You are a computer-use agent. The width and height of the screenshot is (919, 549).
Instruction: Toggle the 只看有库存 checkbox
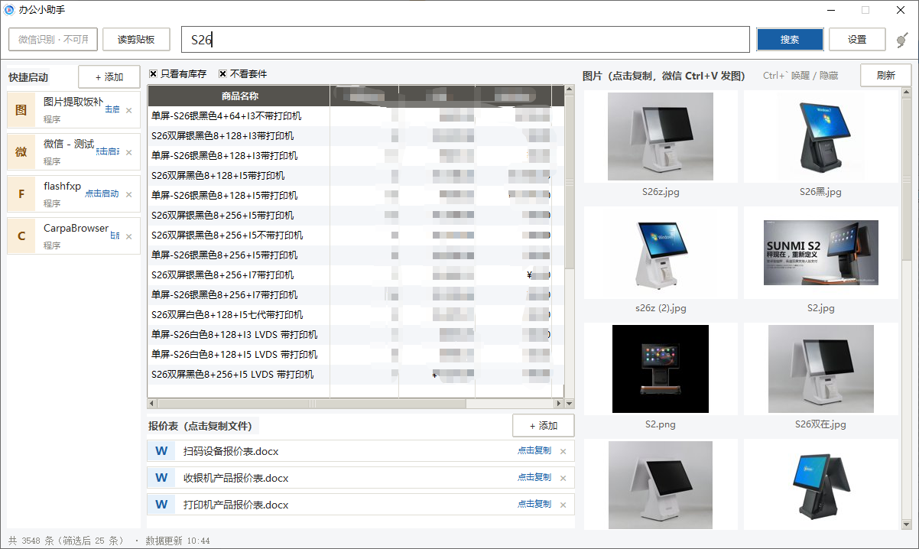coord(153,74)
